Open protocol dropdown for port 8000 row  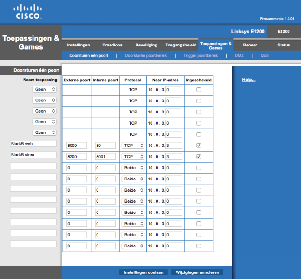point(133,146)
